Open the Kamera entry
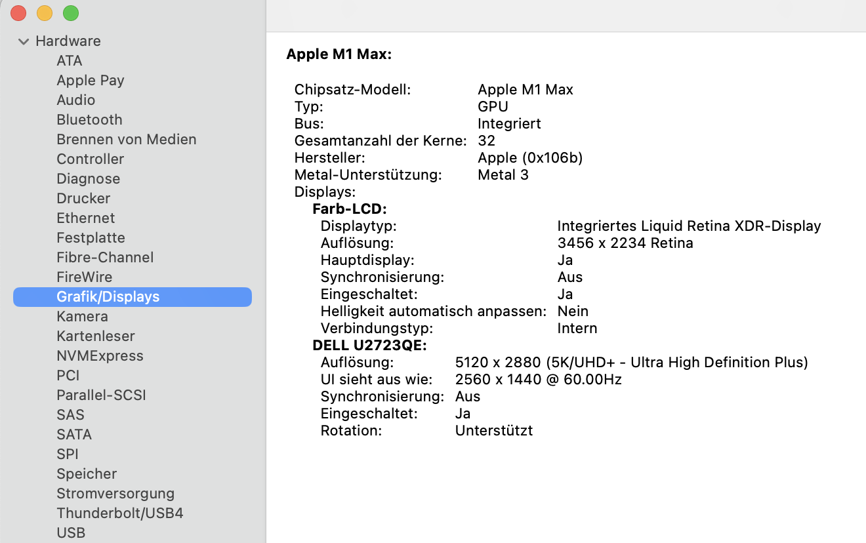This screenshot has width=866, height=543. [83, 317]
